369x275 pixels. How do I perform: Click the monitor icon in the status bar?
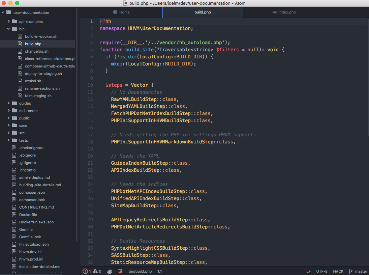tap(110, 271)
